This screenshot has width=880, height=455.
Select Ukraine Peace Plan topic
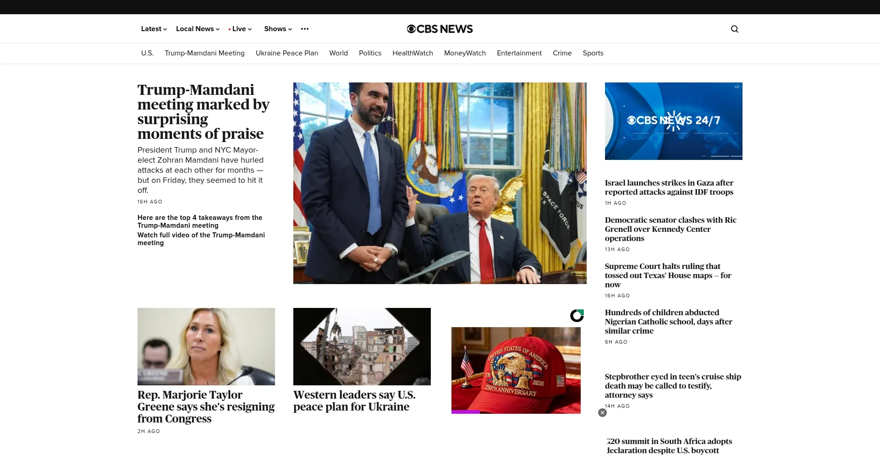point(287,53)
